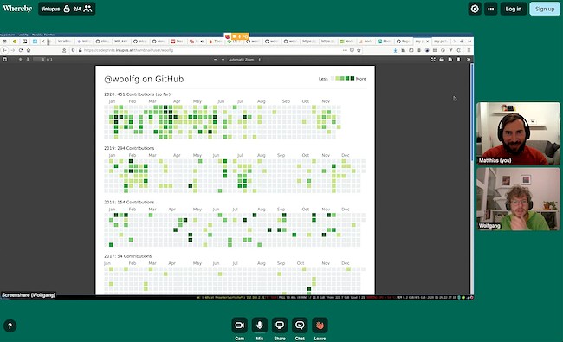563x342 pixels.
Task: Open the Automatic Zoom dropdown
Action: click(244, 60)
